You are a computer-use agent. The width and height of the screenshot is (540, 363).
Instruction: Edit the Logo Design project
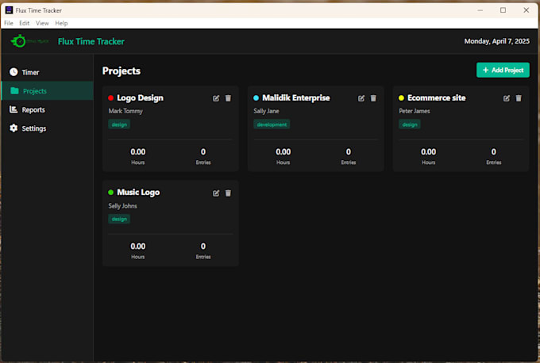[x=216, y=98]
